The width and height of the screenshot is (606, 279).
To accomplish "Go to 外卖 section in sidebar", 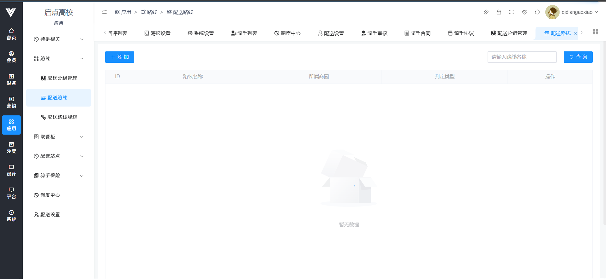I will (x=11, y=148).
